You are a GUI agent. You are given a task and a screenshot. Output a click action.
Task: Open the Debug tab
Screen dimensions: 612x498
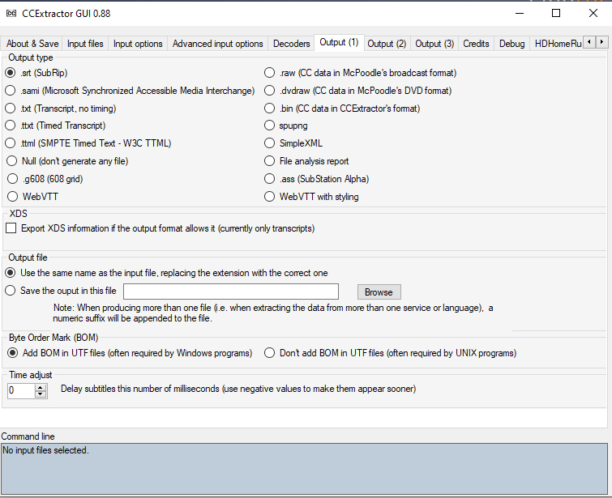coord(512,44)
